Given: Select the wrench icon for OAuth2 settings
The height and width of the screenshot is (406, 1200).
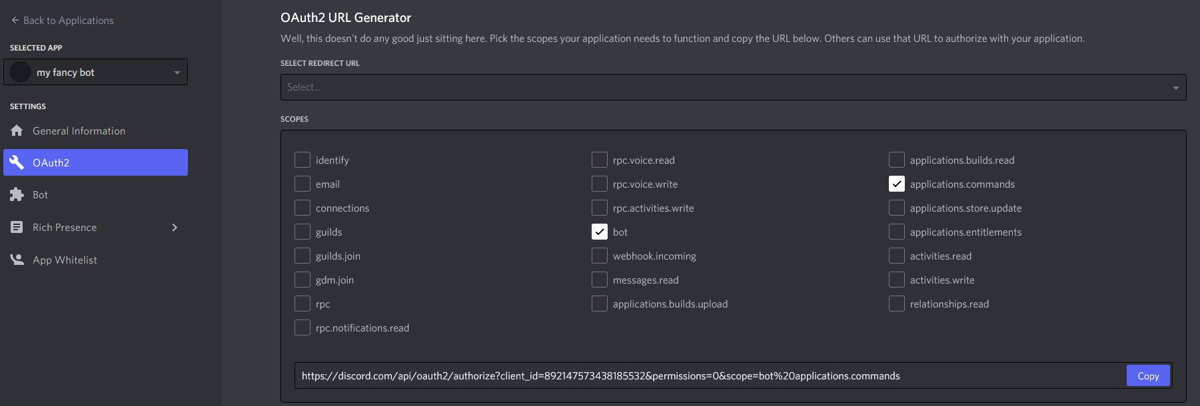Looking at the screenshot, I should pos(17,162).
